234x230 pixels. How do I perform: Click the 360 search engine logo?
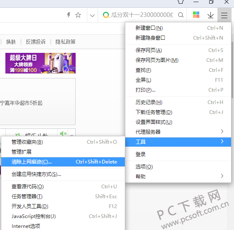coord(106,15)
